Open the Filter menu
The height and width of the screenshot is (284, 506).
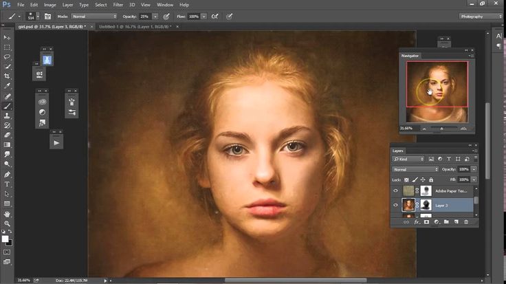(120, 5)
